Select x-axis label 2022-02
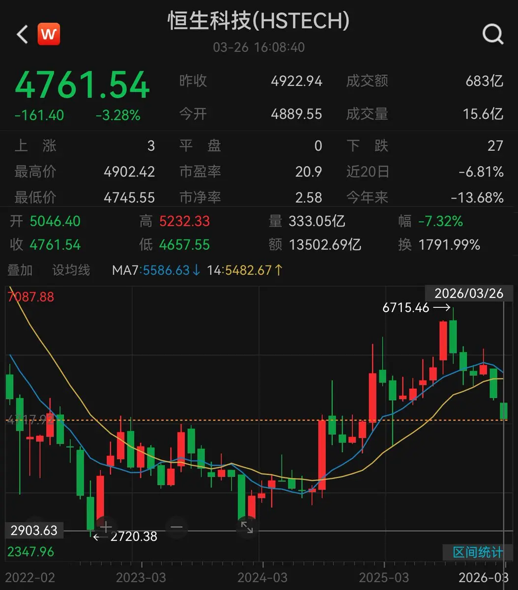The width and height of the screenshot is (518, 590). (x=31, y=577)
